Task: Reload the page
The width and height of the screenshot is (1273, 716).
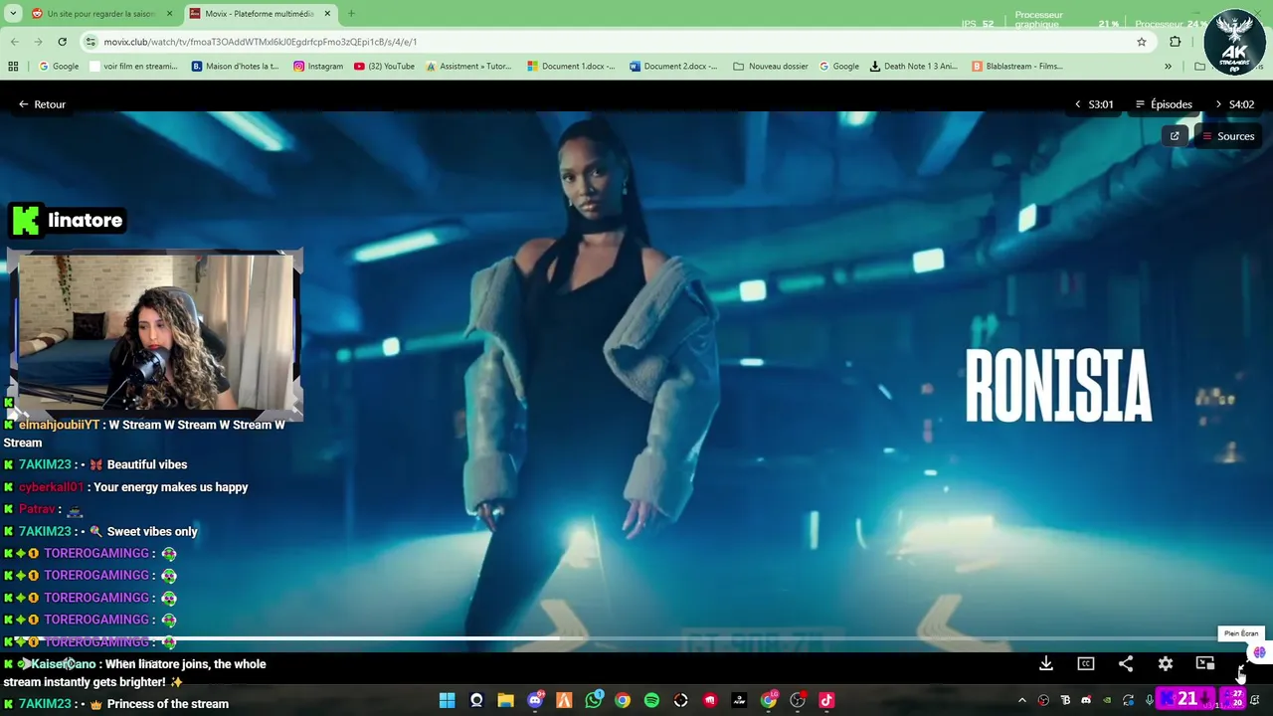Action: 62,42
